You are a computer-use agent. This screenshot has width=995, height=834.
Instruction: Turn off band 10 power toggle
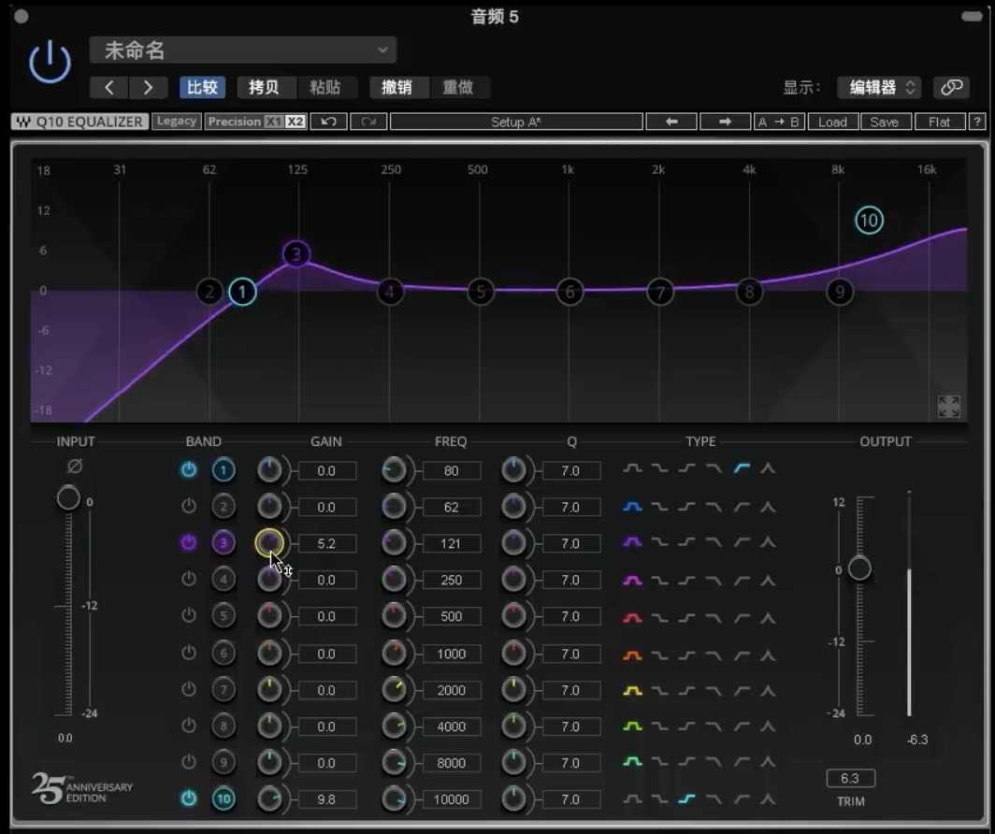pos(189,798)
